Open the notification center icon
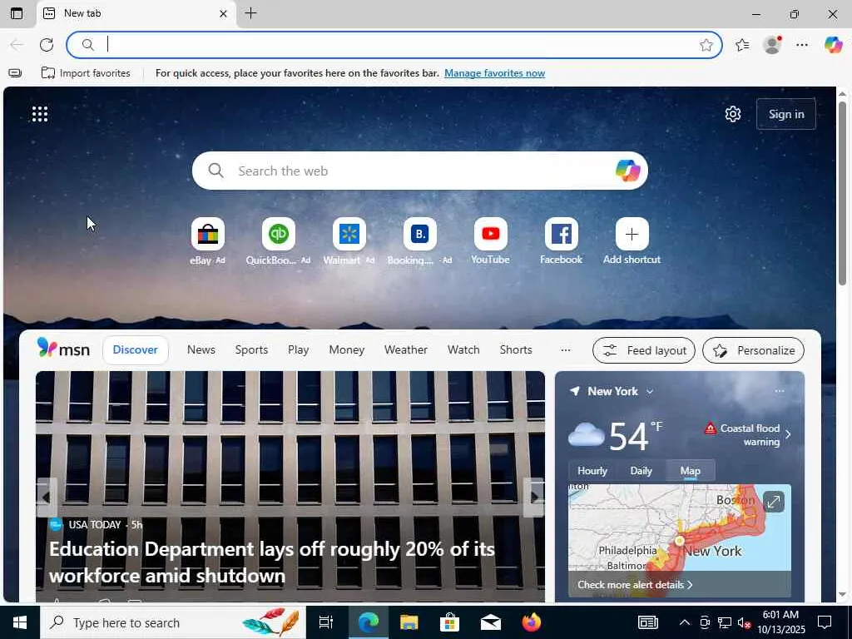The width and height of the screenshot is (852, 639). [x=825, y=622]
